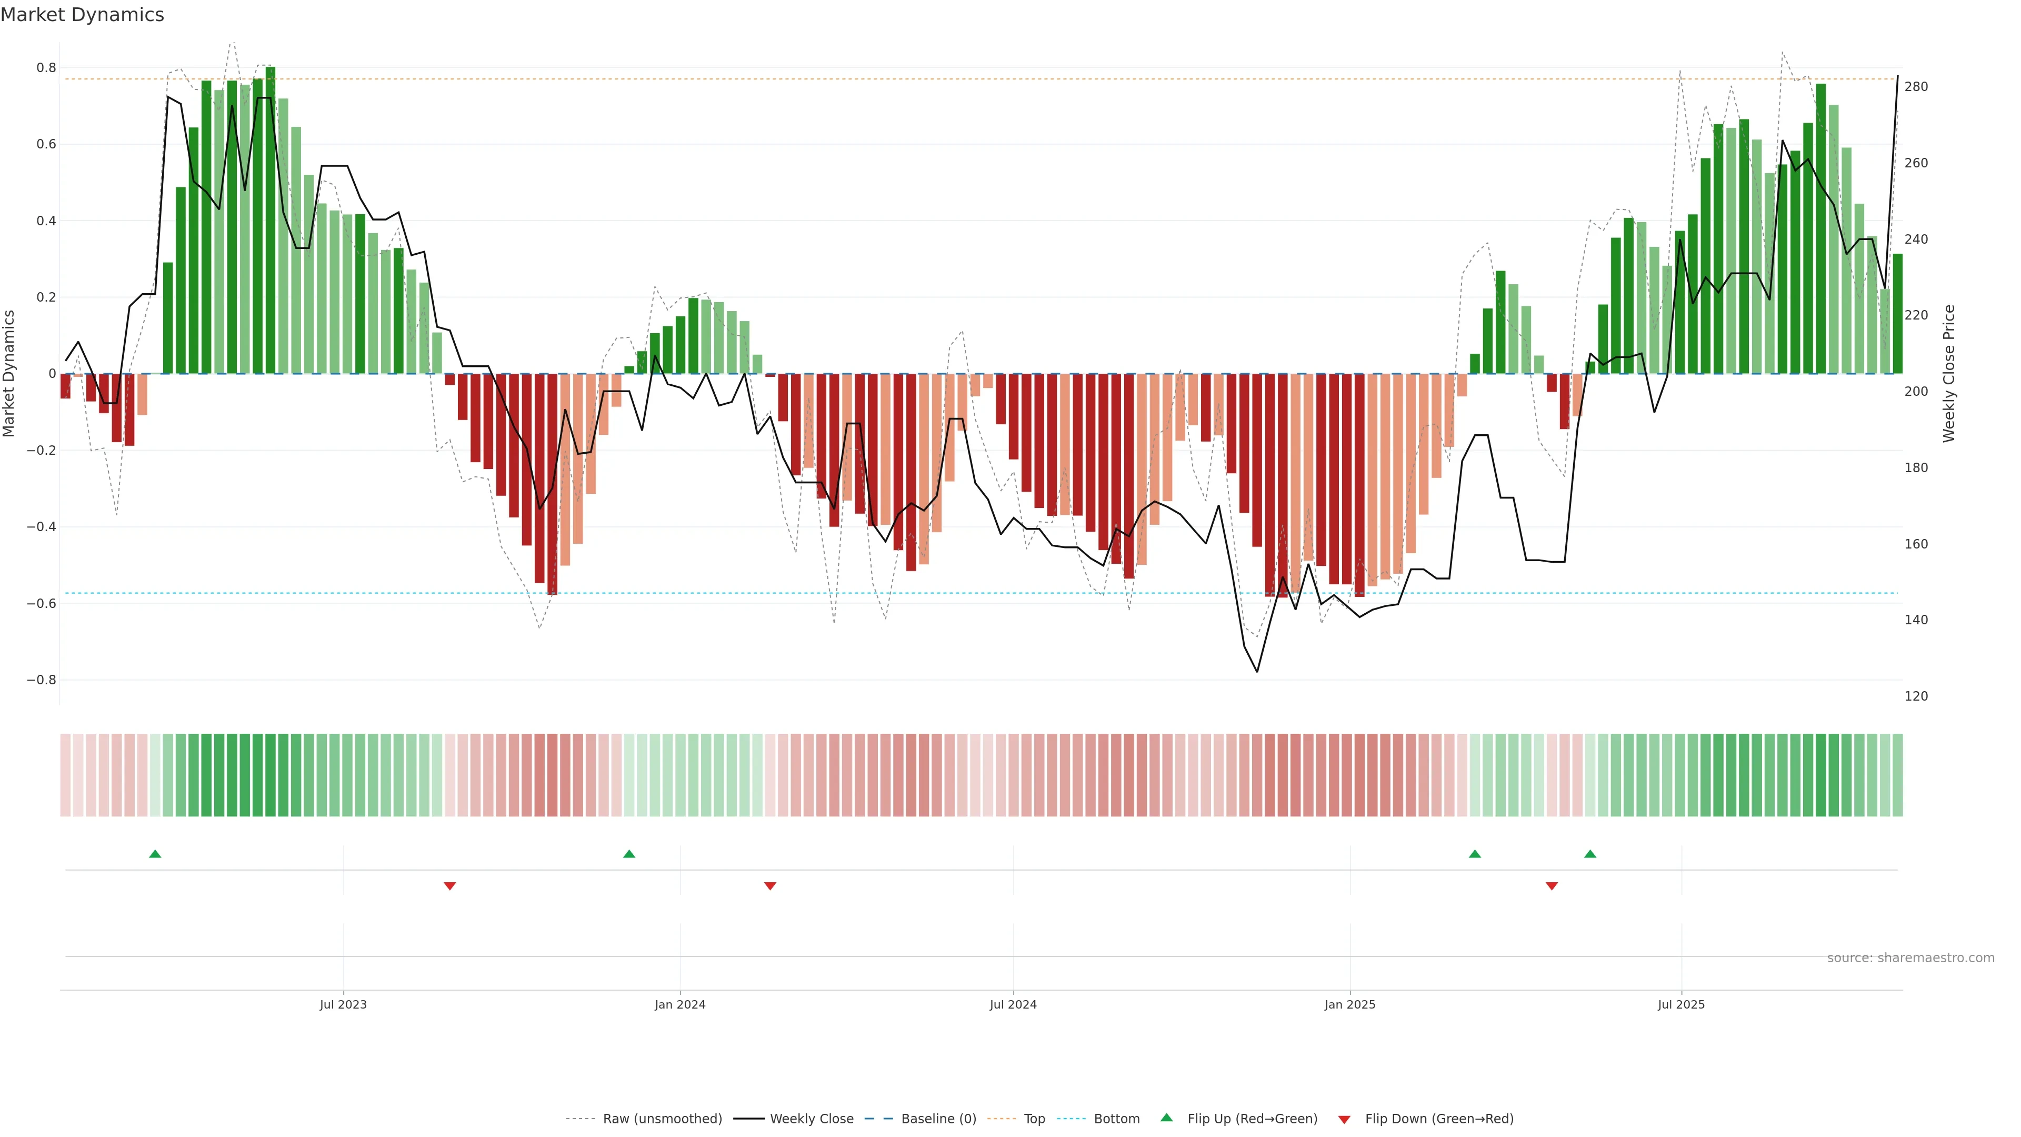2021x1137 pixels.
Task: Click the Flip Down legend red triangle icon
Action: [x=1344, y=1119]
